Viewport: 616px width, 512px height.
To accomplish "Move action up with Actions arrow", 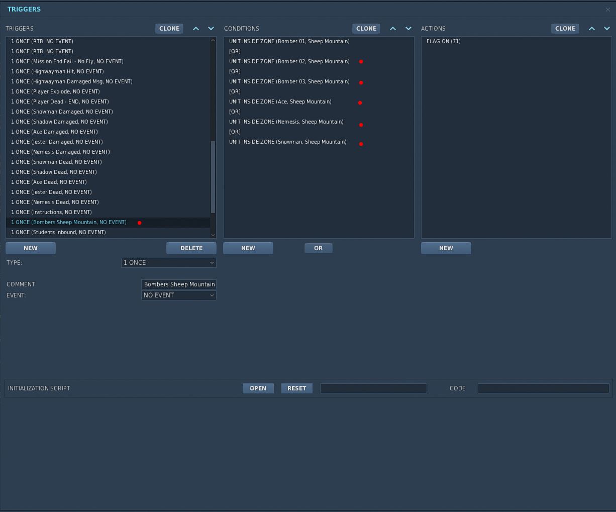I will click(592, 29).
